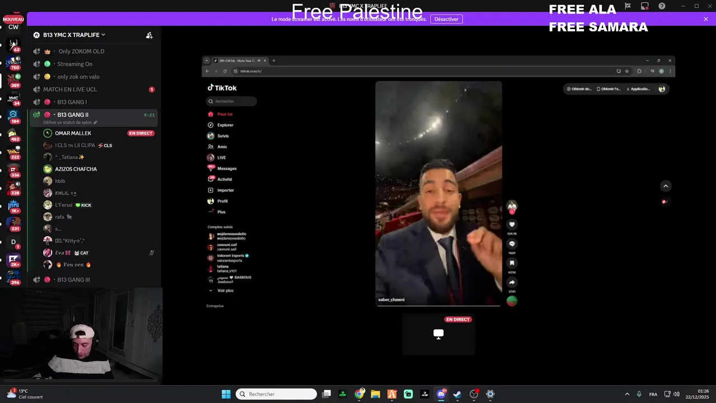
Task: Dismiss the streamer mode banner
Action: [x=706, y=19]
